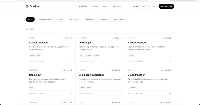The image size is (200, 105).
Task: Click the EMAIL tag on Affiliate Manager
Action: click(131, 55)
